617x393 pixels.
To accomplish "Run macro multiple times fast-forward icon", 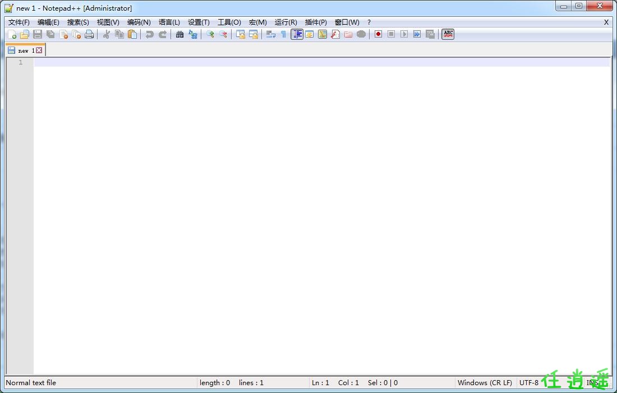I will tap(417, 35).
